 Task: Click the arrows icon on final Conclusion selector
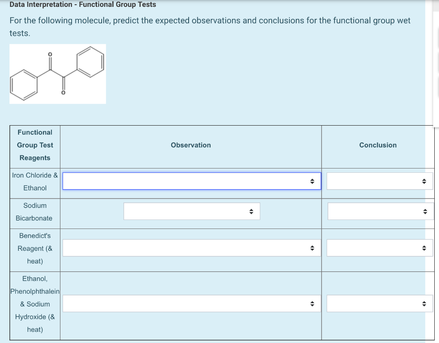(x=424, y=304)
